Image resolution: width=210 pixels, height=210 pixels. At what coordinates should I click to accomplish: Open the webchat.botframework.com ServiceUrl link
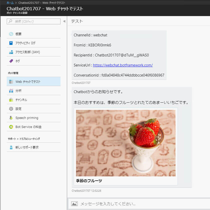click(123, 65)
